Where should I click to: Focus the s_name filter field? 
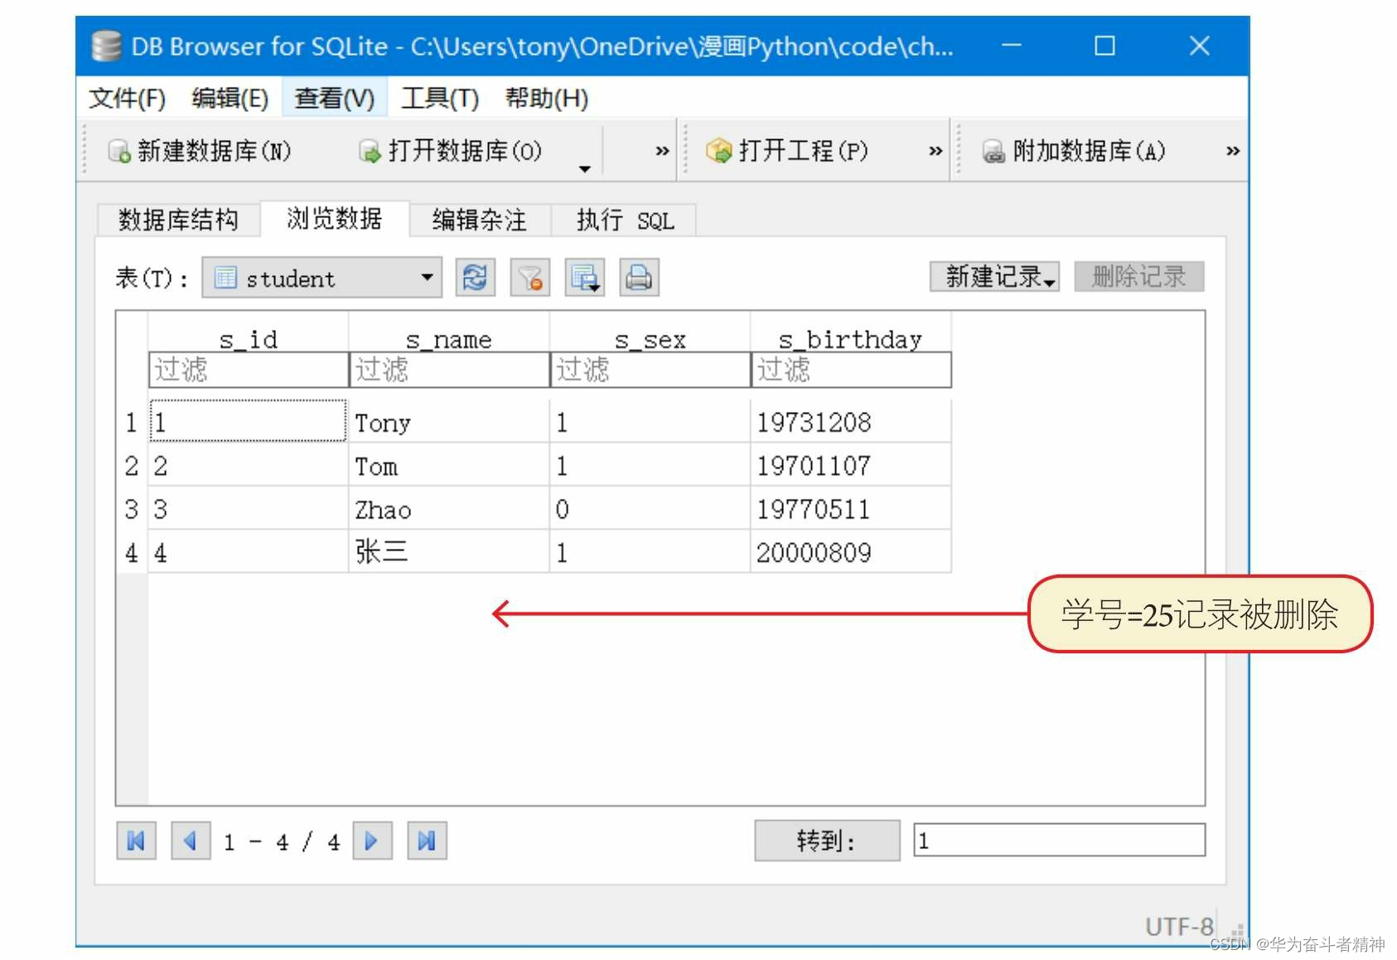click(x=449, y=370)
